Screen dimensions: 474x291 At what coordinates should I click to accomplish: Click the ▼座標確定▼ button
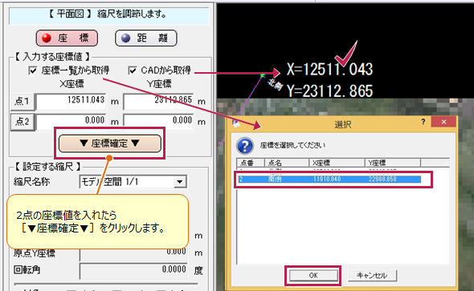110,143
